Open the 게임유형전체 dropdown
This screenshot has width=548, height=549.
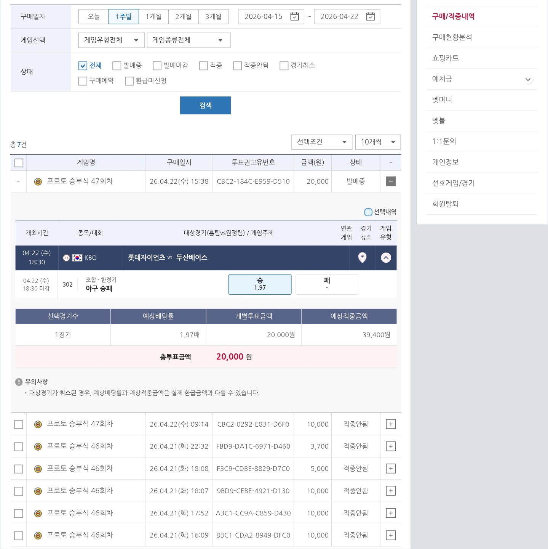coord(112,40)
